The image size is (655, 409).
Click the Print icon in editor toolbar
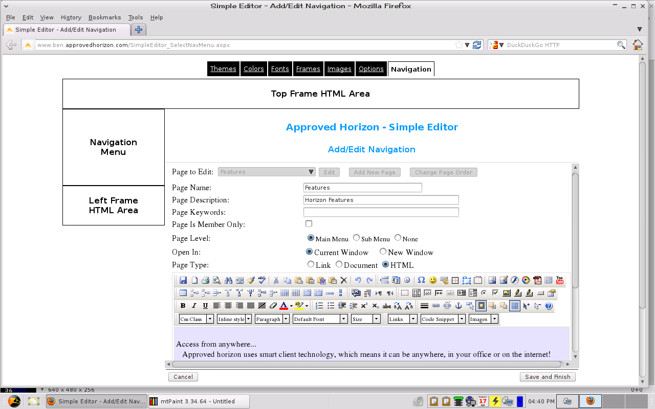205,280
